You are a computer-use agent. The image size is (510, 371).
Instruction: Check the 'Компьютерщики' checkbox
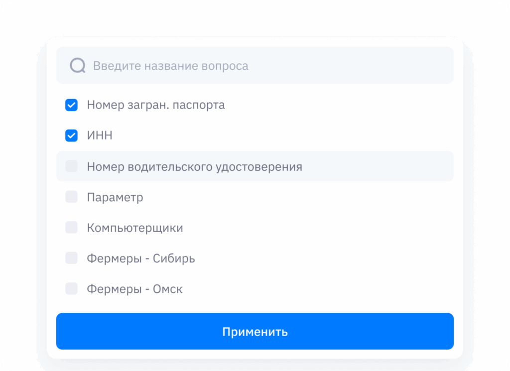(x=72, y=228)
